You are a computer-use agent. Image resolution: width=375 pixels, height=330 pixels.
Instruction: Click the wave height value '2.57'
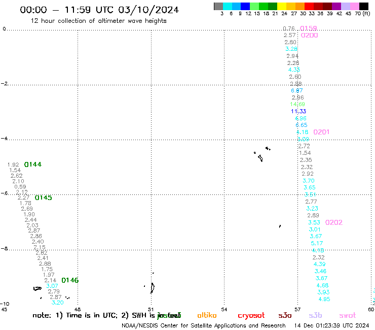(290, 35)
